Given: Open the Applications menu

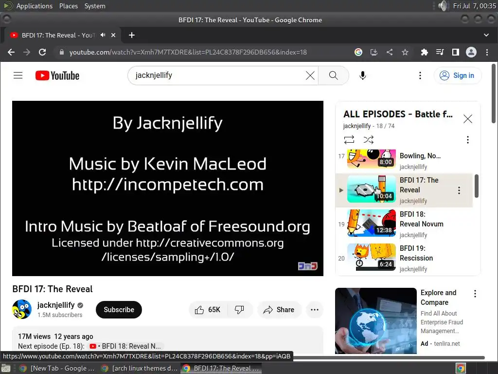Looking at the screenshot, I should click(x=35, y=6).
